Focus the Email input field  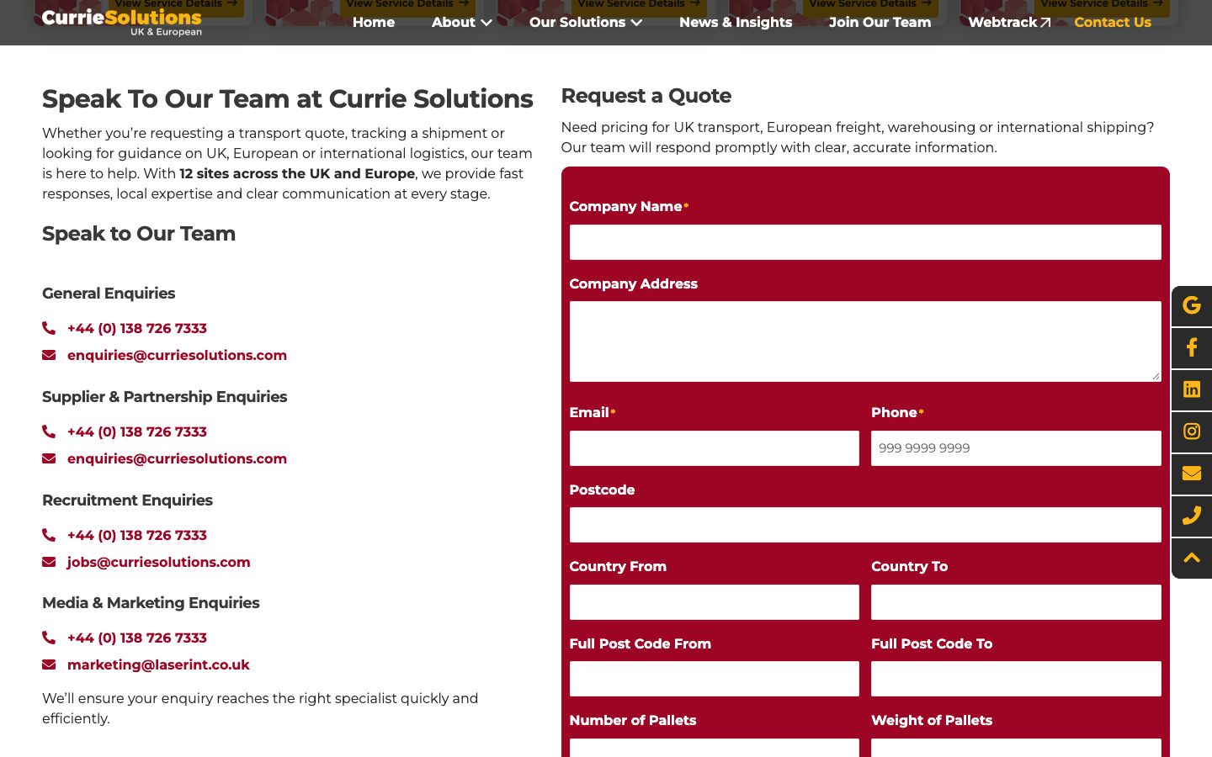[x=715, y=448]
